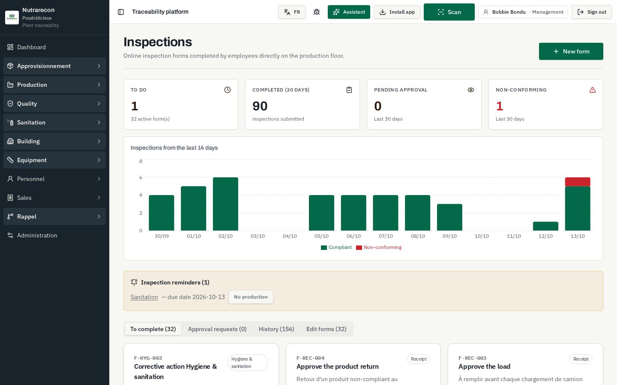Create a New form

click(571, 51)
